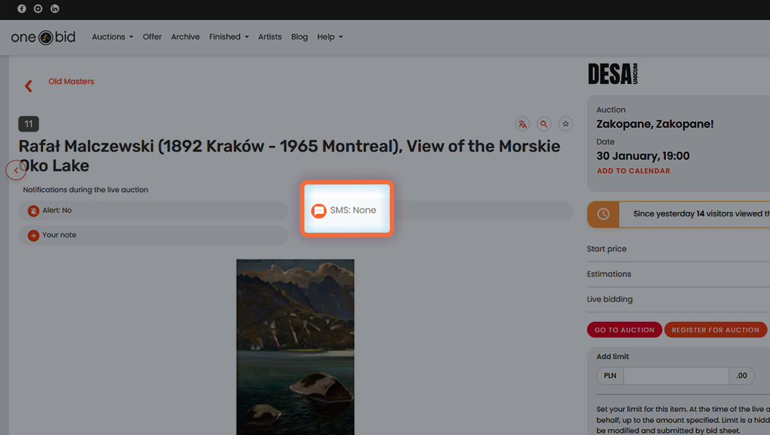Go to the OneBid home logo

point(43,37)
